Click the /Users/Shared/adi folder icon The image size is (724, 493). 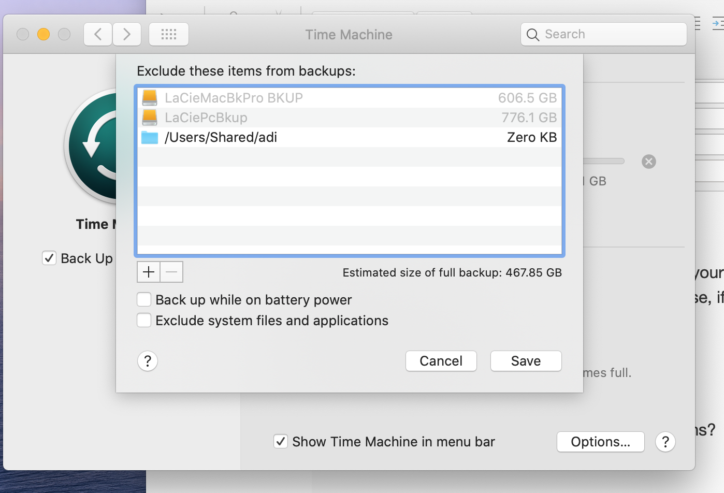point(150,137)
